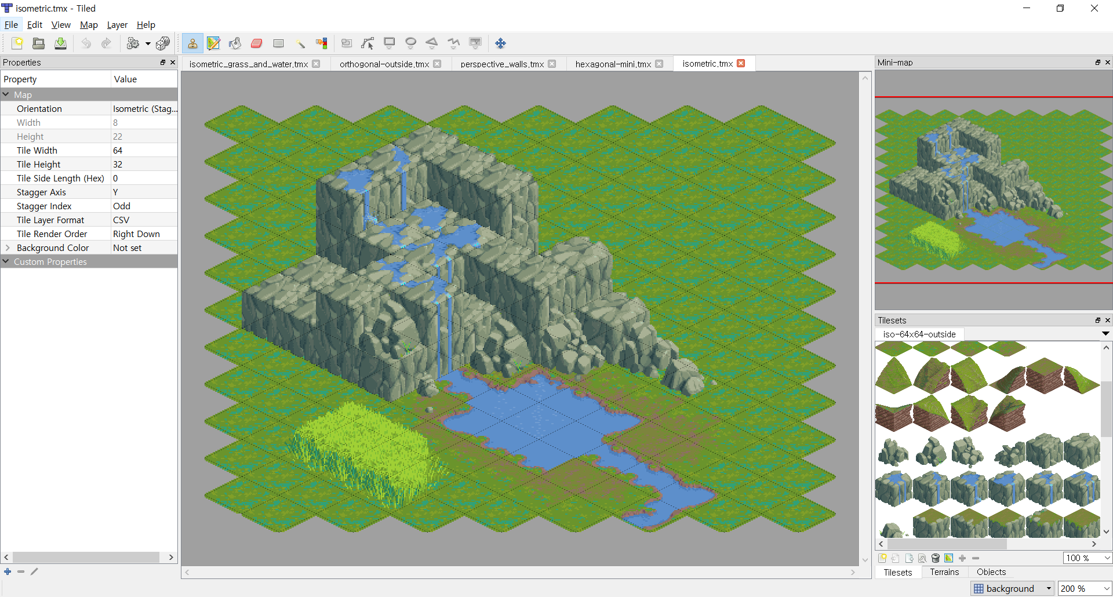Rename property with the pencil icon

(34, 571)
